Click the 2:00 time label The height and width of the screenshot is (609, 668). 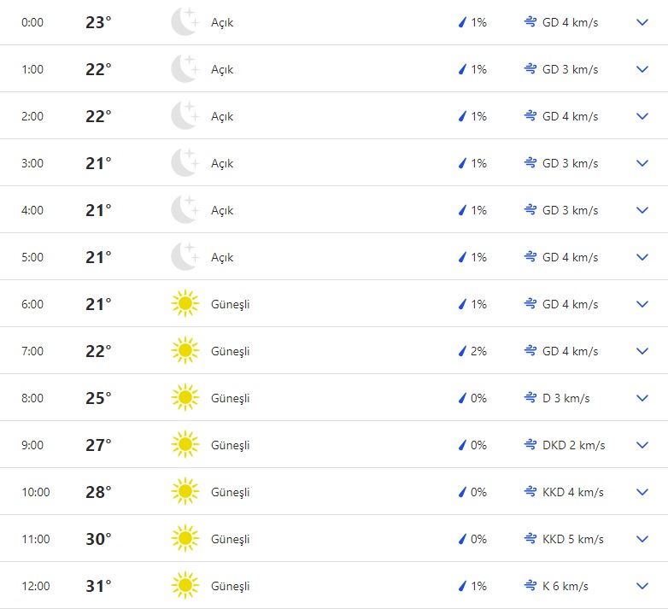coord(32,116)
